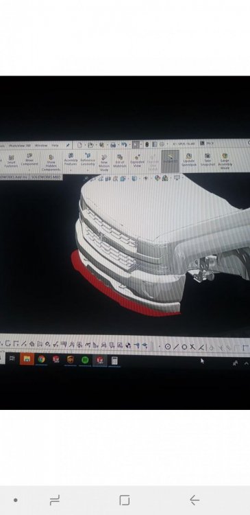Open Spotify from the taskbar
The image size is (250, 515).
point(85,360)
